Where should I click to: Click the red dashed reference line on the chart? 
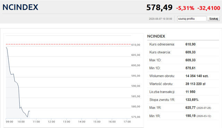point(68,44)
